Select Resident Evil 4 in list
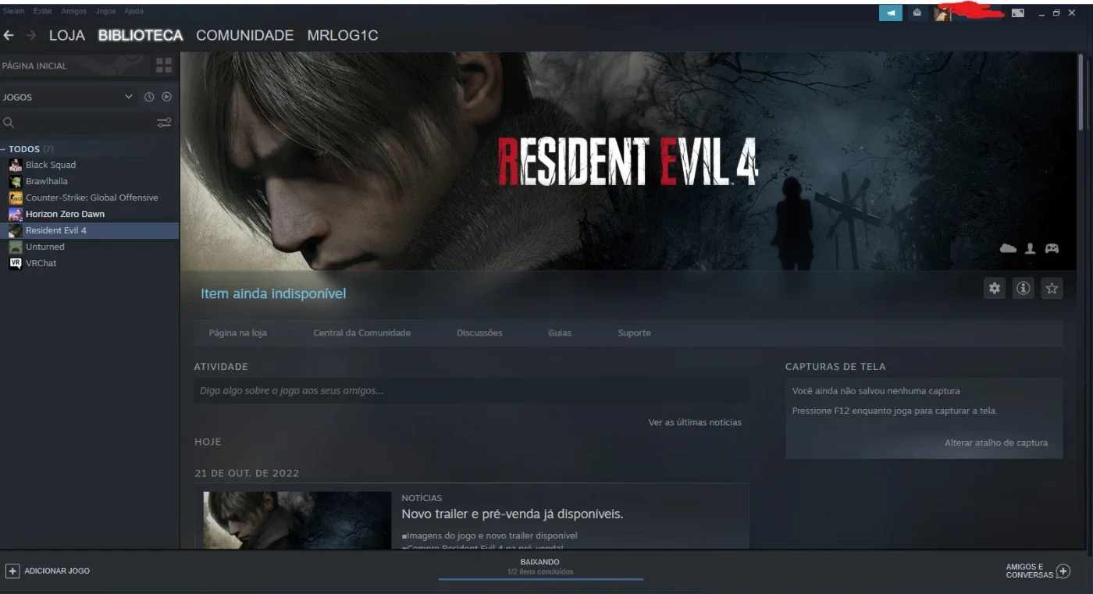1093x594 pixels. coord(90,230)
